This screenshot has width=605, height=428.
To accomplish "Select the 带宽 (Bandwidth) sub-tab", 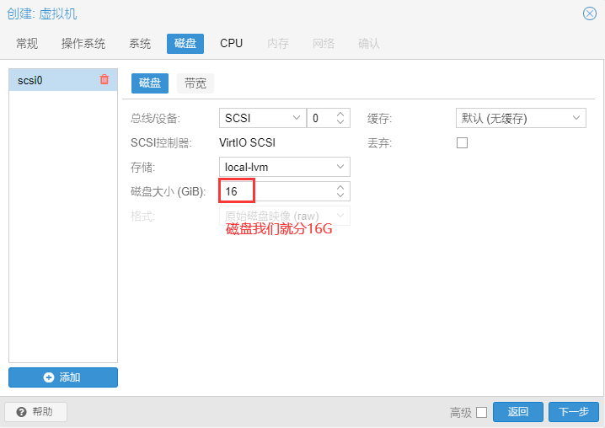I will point(195,83).
